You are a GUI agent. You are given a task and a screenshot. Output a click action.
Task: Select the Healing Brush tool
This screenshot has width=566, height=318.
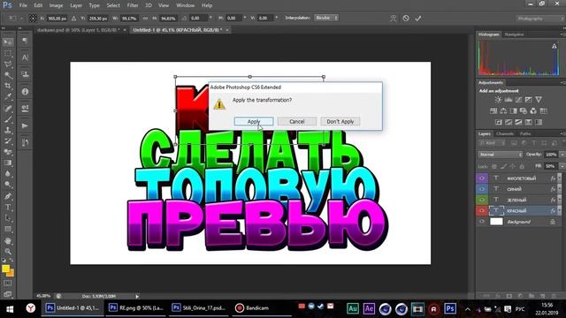coord(8,108)
